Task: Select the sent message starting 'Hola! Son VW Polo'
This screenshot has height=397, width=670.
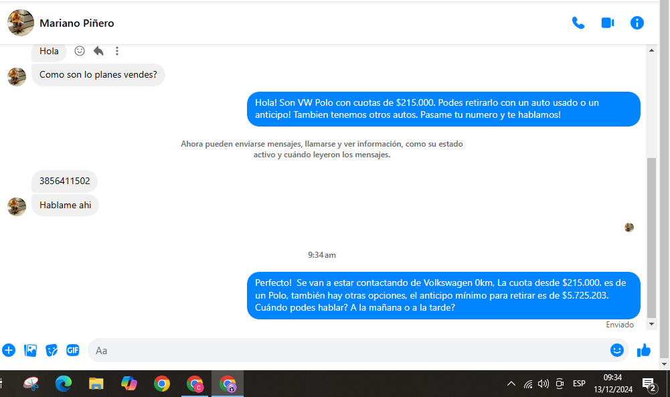Action: tap(444, 109)
